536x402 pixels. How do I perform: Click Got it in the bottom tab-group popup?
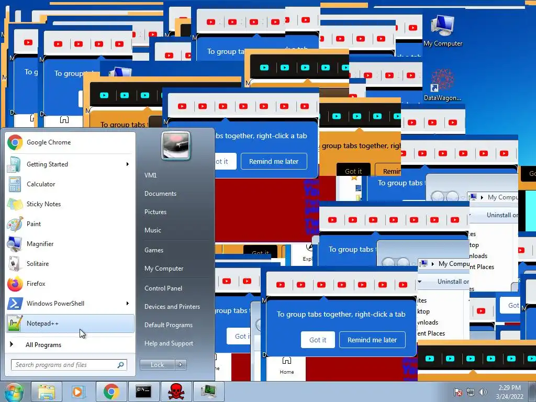pos(318,340)
